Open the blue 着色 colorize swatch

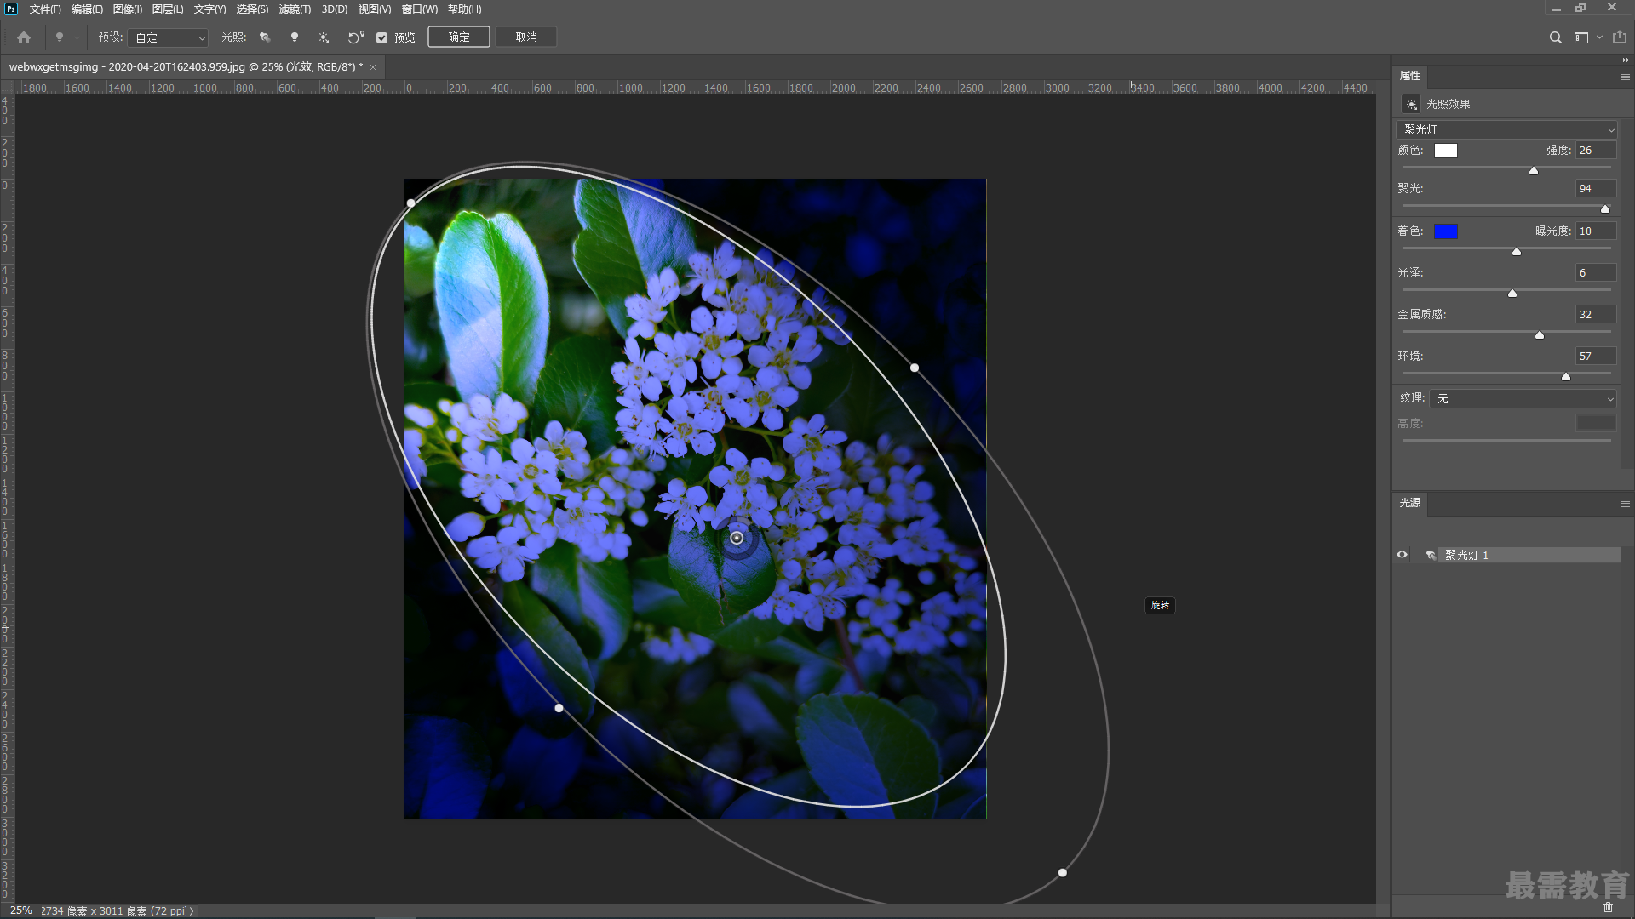1446,231
